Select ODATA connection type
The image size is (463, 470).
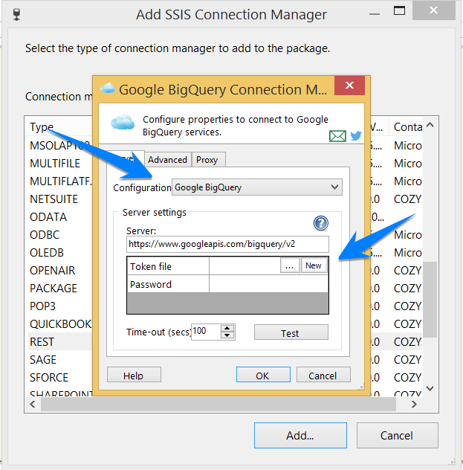point(48,217)
